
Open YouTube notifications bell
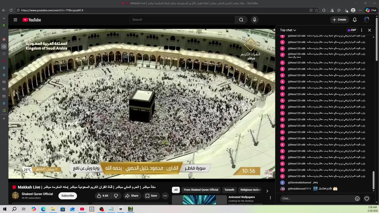click(x=354, y=20)
